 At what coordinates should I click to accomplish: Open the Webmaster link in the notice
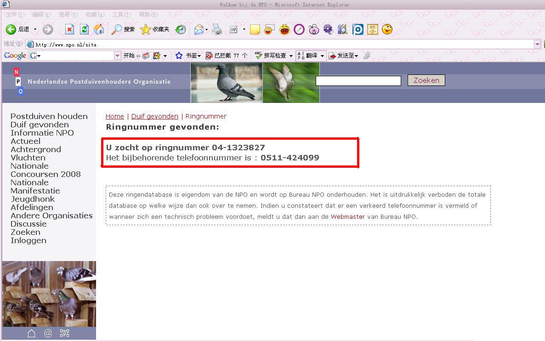pyautogui.click(x=348, y=216)
